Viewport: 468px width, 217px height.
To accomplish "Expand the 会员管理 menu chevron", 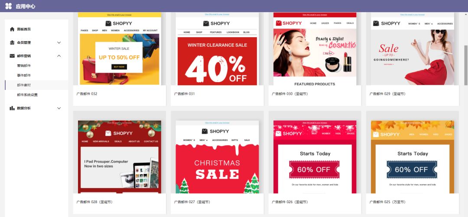I will pyautogui.click(x=59, y=42).
